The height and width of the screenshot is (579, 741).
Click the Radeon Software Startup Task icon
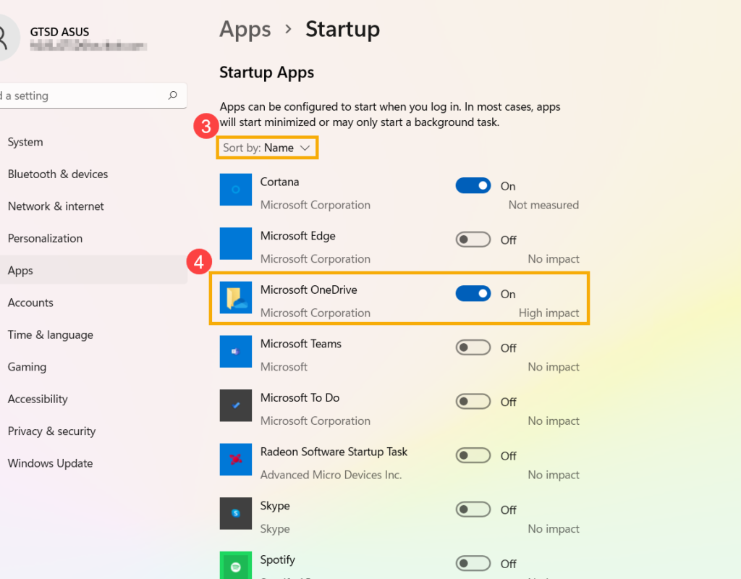tap(236, 460)
